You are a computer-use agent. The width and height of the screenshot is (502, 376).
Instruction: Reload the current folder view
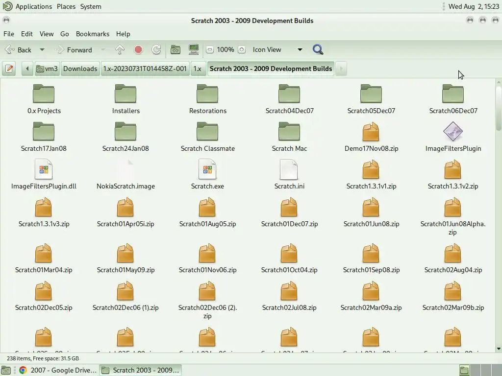pos(156,49)
